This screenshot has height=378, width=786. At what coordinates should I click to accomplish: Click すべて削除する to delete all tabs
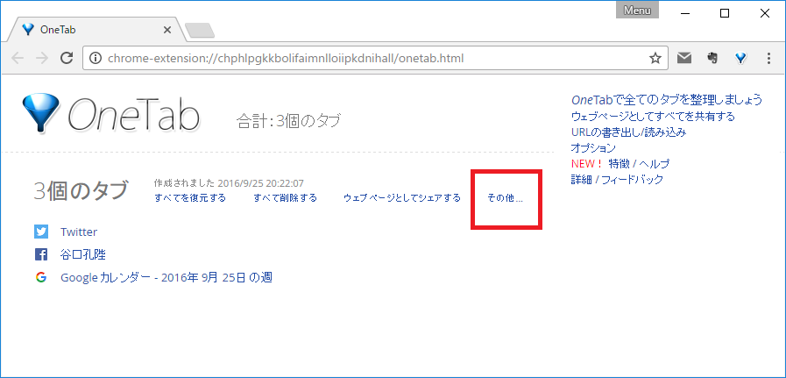(285, 197)
